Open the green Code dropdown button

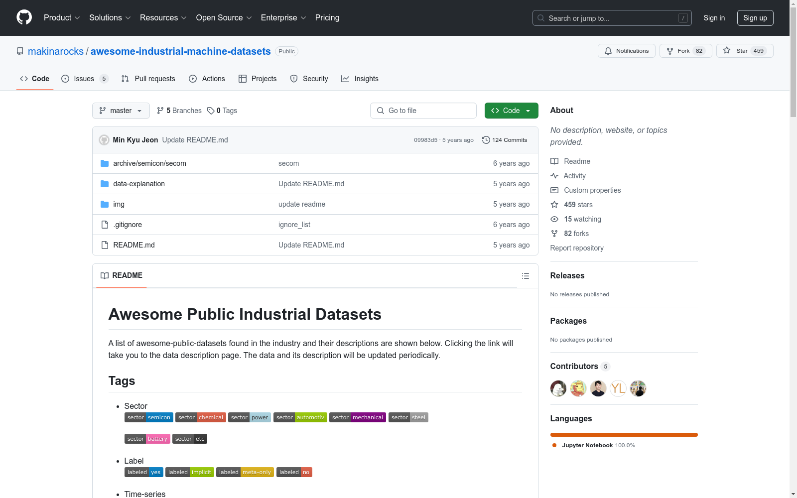512,111
